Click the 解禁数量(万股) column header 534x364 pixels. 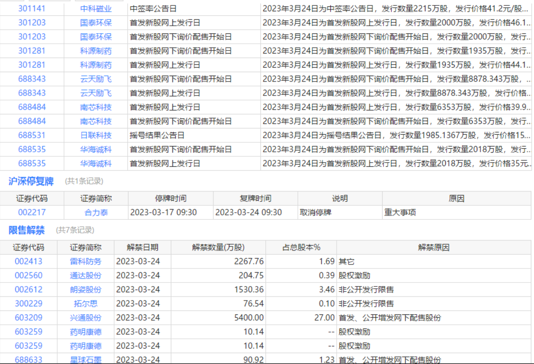pos(218,248)
